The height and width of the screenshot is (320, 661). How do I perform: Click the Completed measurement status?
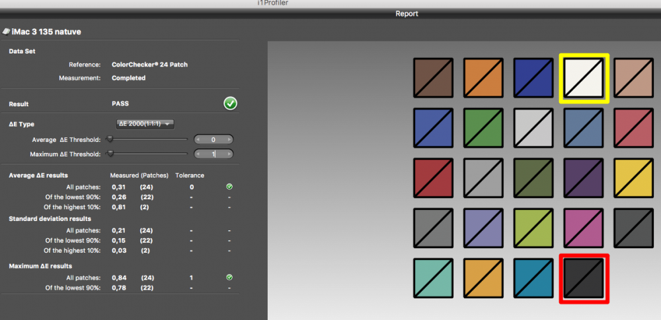[x=129, y=78]
